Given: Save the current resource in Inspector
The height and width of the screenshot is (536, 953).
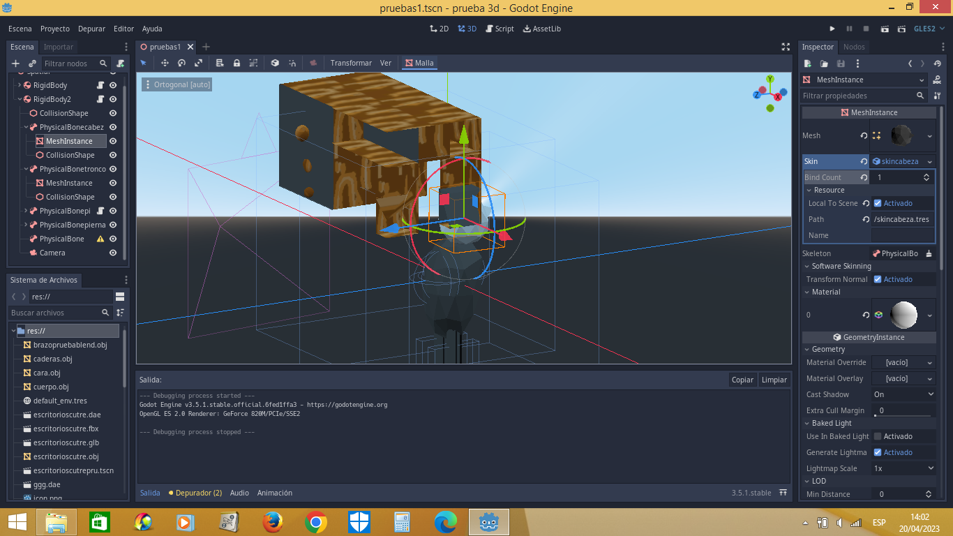Looking at the screenshot, I should coord(841,64).
